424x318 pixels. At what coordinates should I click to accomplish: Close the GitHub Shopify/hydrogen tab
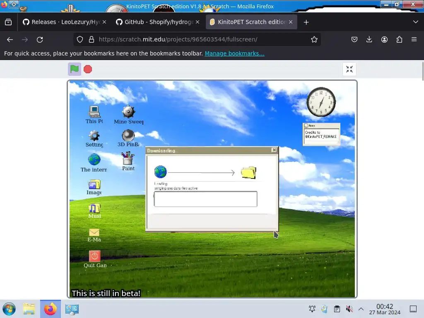pyautogui.click(x=198, y=22)
